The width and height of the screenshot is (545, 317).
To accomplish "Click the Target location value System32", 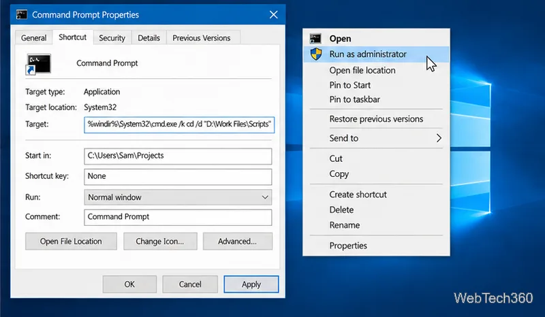I will (100, 107).
